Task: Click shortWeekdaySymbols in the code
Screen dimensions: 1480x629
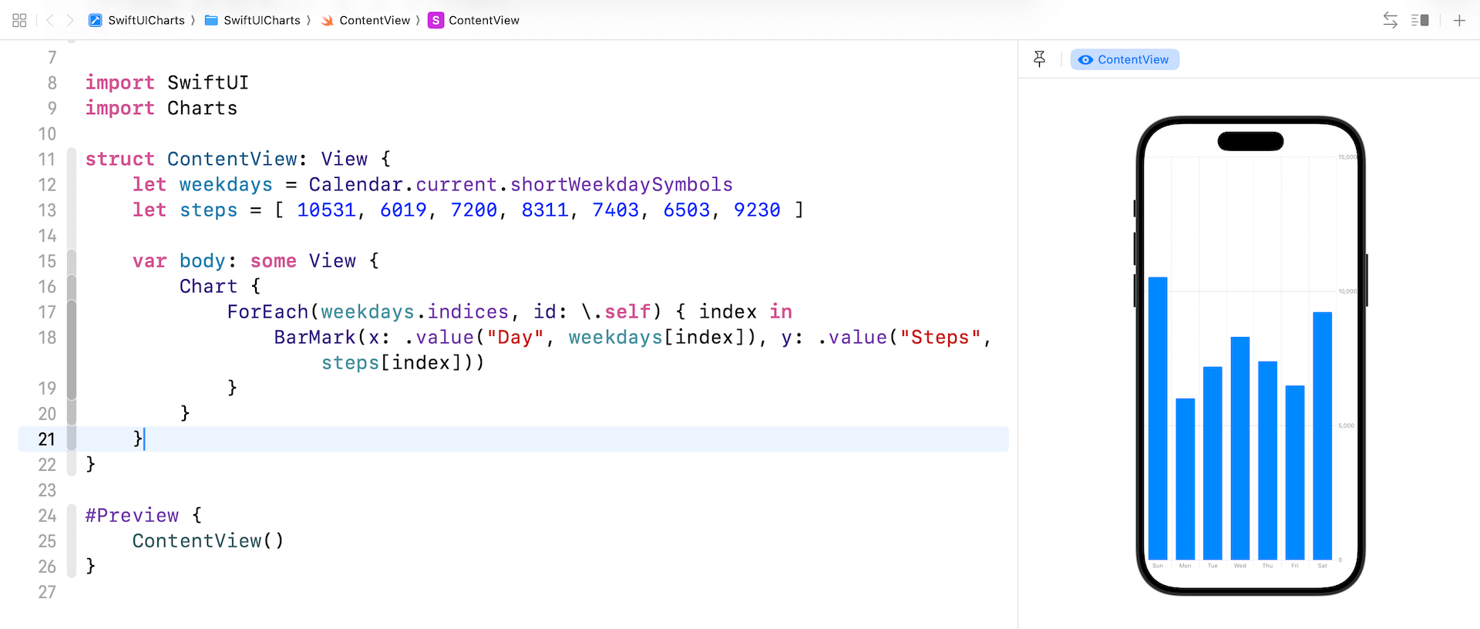Action: click(621, 185)
